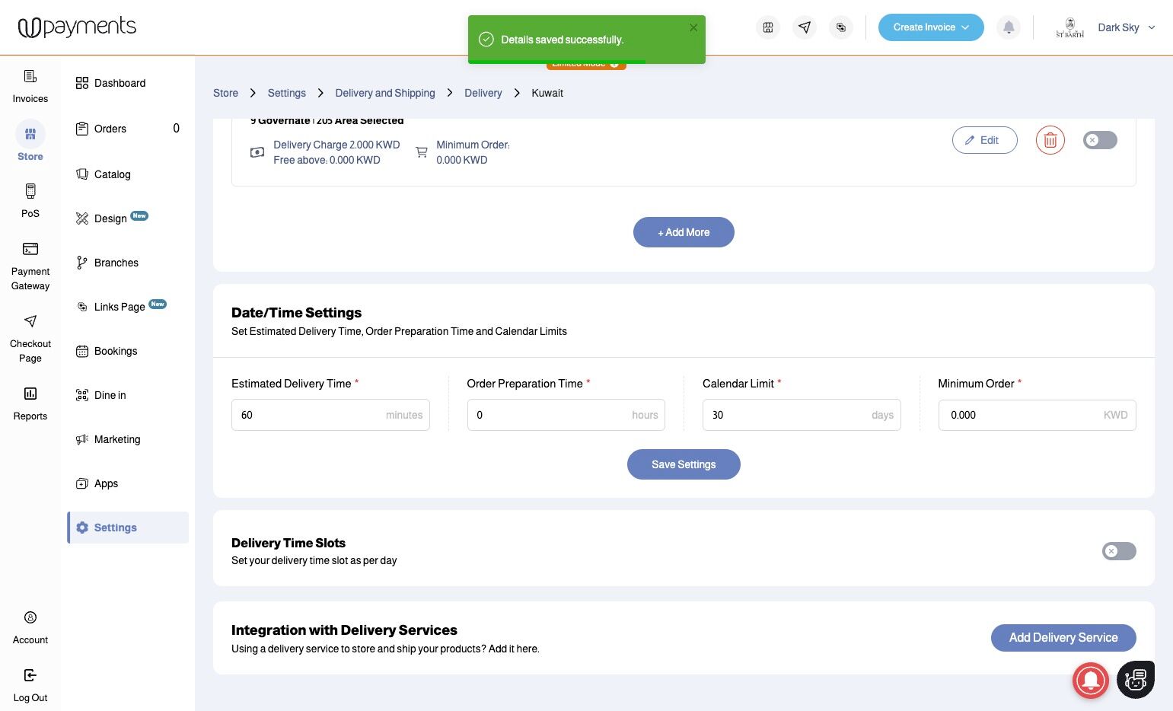The width and height of the screenshot is (1173, 711).
Task: Click the wpayments logo
Action: pos(77,27)
